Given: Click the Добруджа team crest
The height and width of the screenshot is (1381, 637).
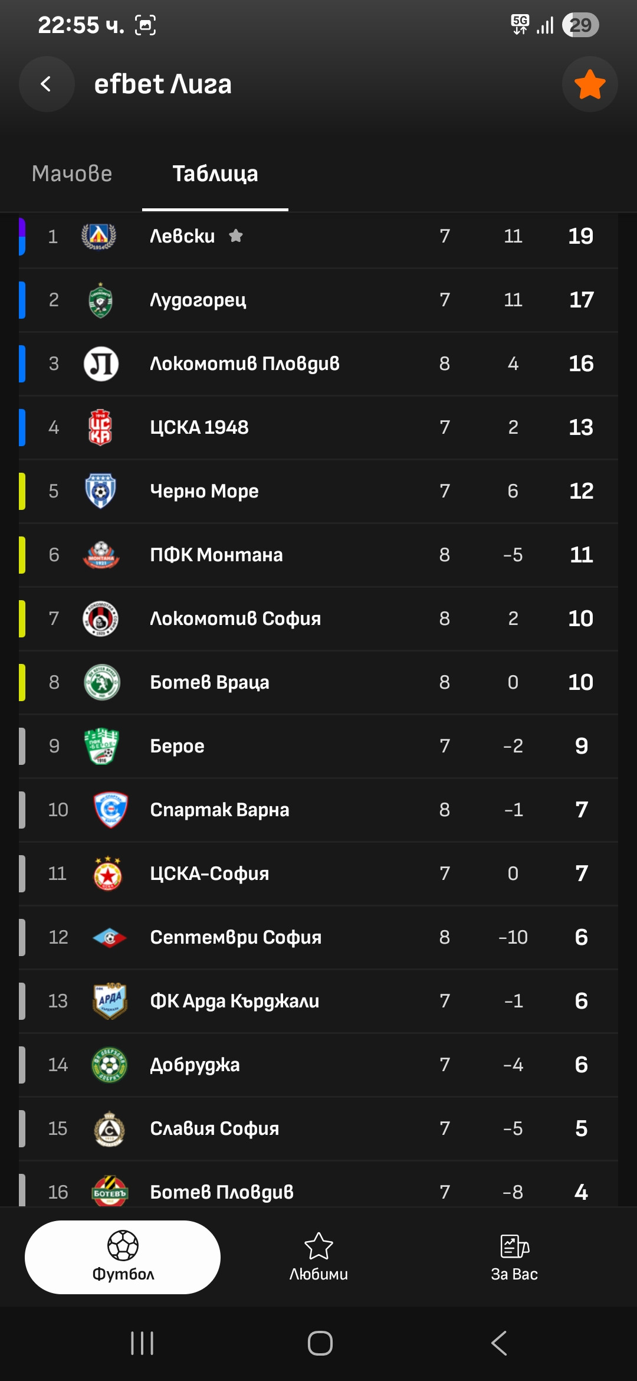Looking at the screenshot, I should point(110,1065).
